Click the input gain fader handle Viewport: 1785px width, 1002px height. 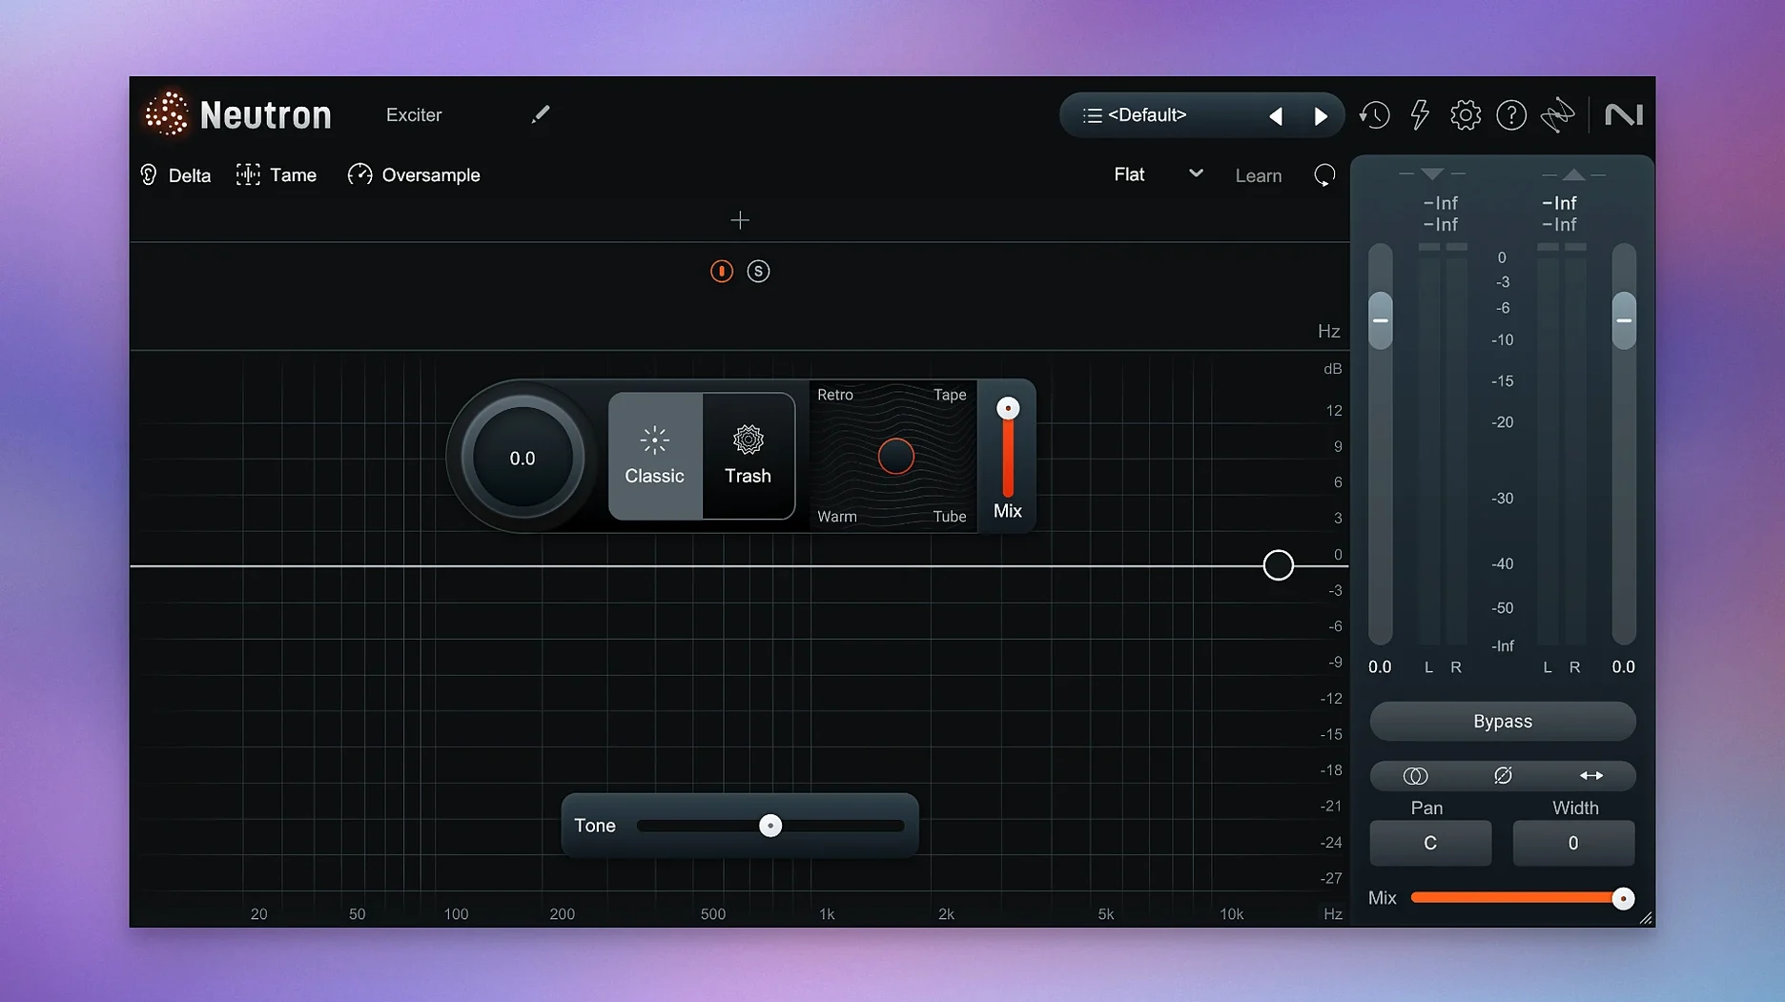pyautogui.click(x=1380, y=320)
